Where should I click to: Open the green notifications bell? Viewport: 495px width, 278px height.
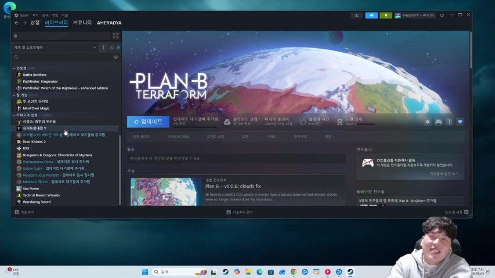tap(386, 15)
